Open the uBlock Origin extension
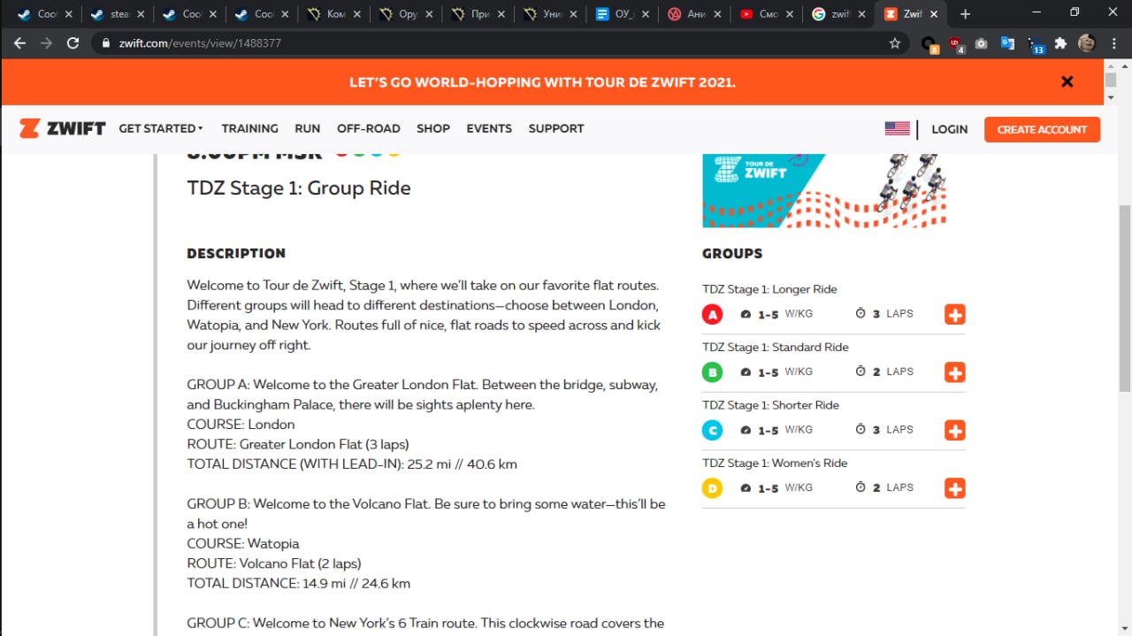 click(956, 43)
